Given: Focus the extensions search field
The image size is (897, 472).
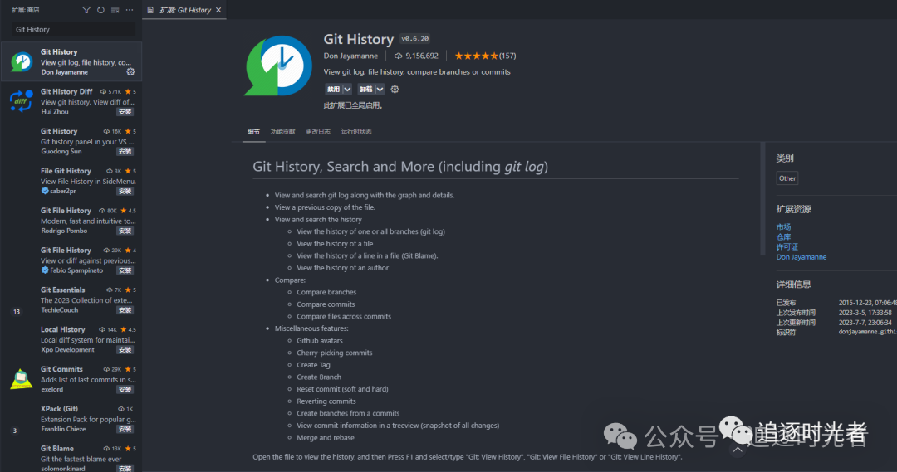Looking at the screenshot, I should (75, 29).
